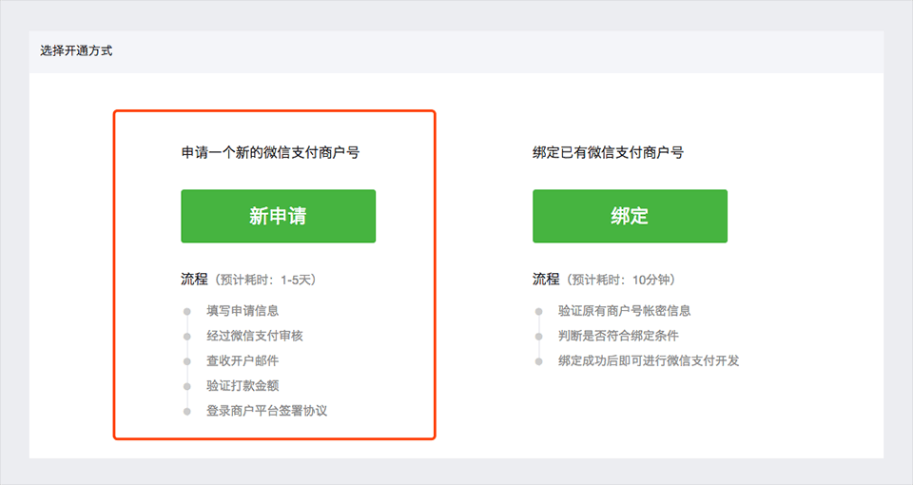
Task: Click the 流程 label with 1-5天 estimate
Action: tap(249, 280)
